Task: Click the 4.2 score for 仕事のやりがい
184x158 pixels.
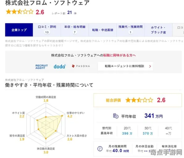Action: point(70,116)
